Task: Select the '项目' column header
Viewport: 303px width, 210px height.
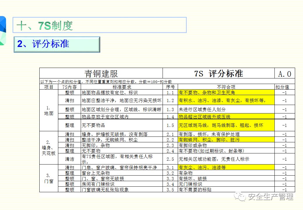Action: pos(49,87)
